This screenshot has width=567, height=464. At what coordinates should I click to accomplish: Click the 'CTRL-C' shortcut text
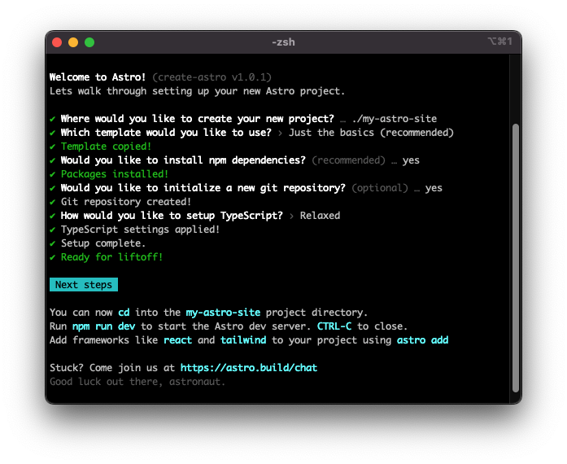pyautogui.click(x=334, y=326)
